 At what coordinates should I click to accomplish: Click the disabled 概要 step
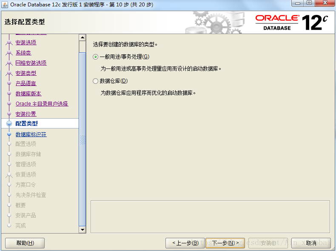click(20, 205)
